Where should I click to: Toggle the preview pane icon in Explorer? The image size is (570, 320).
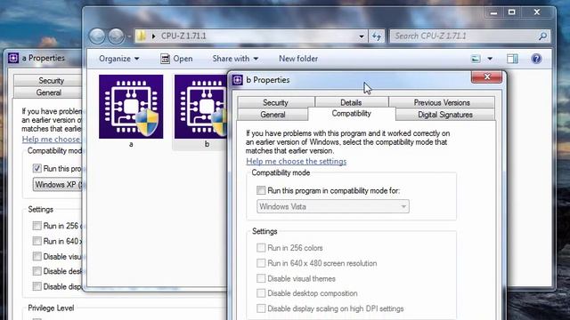click(x=513, y=59)
